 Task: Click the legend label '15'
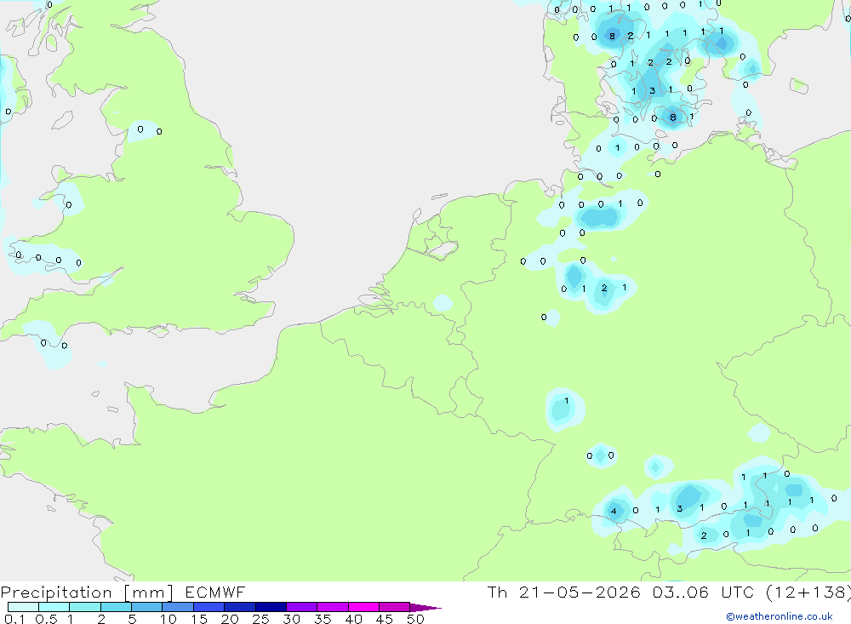click(199, 619)
